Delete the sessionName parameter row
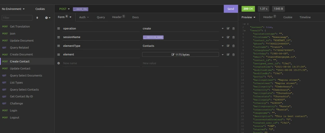Viewport: 325px width, 133px height. pos(233,37)
